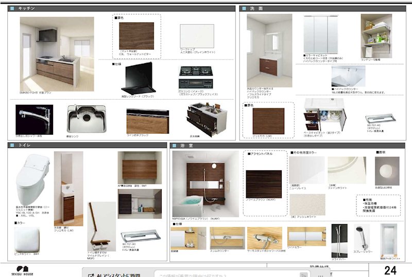This screenshot has width=412, height=277.
Task: Click the ■その他浴室カラー heading
Action: (303, 153)
